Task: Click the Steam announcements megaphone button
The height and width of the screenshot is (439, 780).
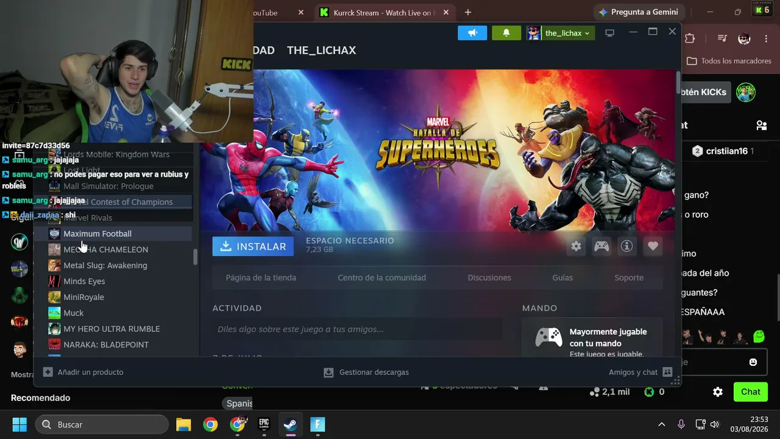Action: 472,33
